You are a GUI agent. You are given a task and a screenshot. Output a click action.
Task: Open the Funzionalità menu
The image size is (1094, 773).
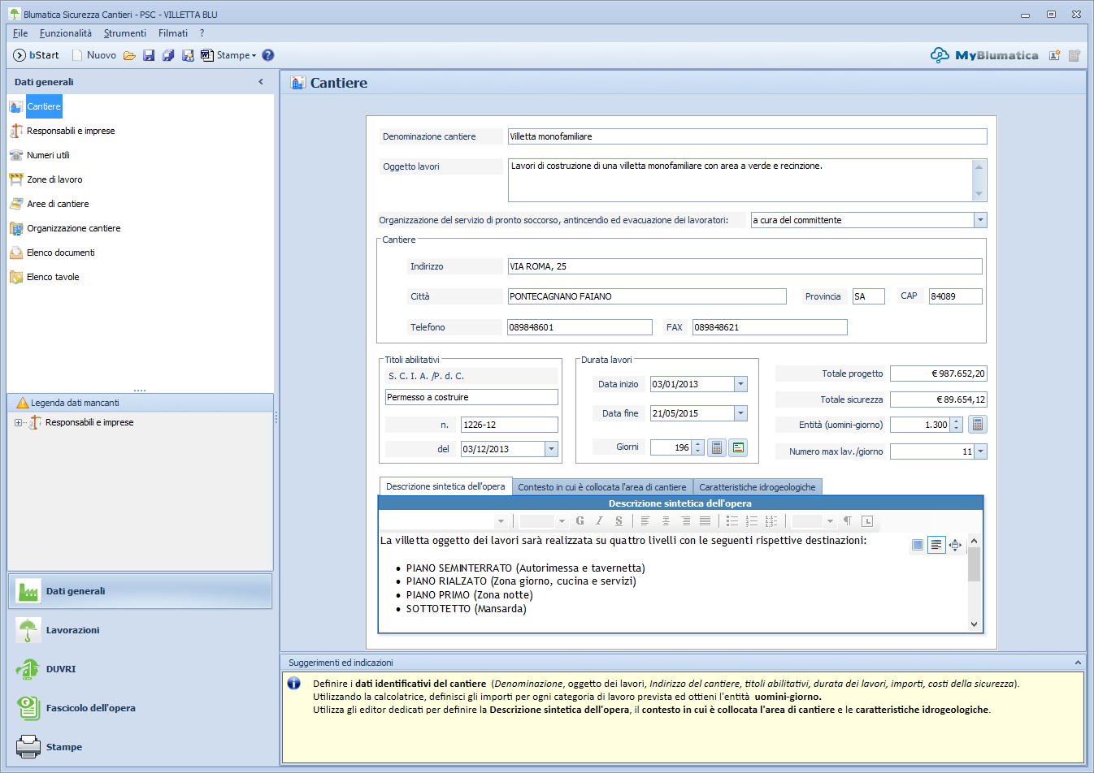click(x=65, y=33)
